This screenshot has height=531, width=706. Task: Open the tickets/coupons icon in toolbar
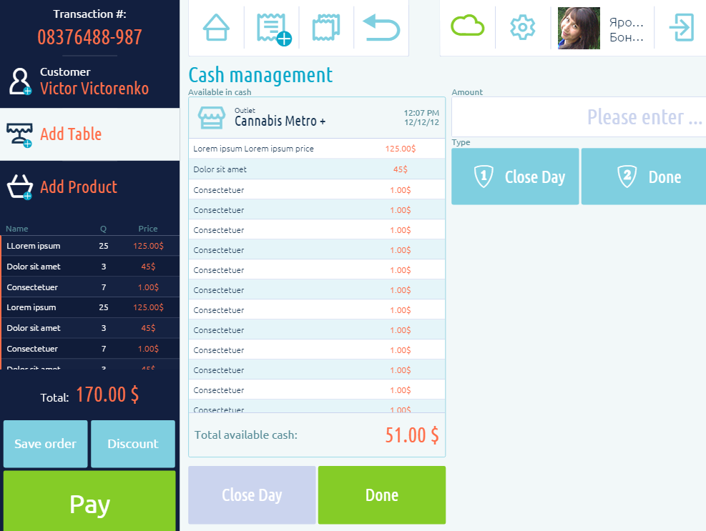click(326, 28)
